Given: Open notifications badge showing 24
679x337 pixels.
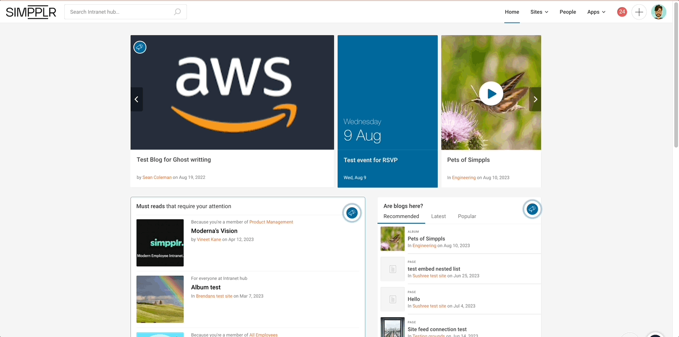Looking at the screenshot, I should [x=622, y=12].
